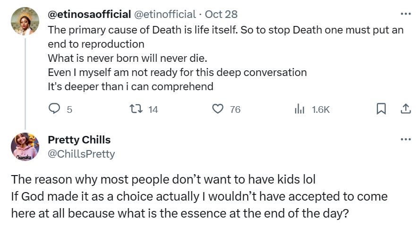Click the Pretty Chills display name
The height and width of the screenshot is (227, 420).
coord(79,140)
